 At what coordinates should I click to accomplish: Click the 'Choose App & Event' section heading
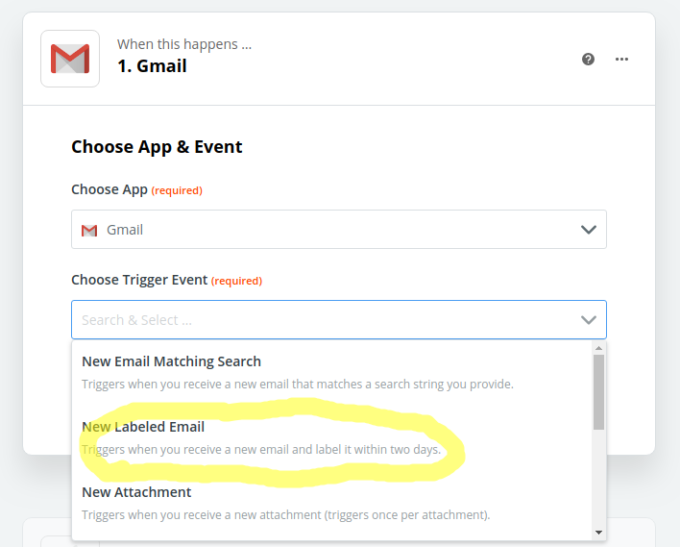point(157,147)
